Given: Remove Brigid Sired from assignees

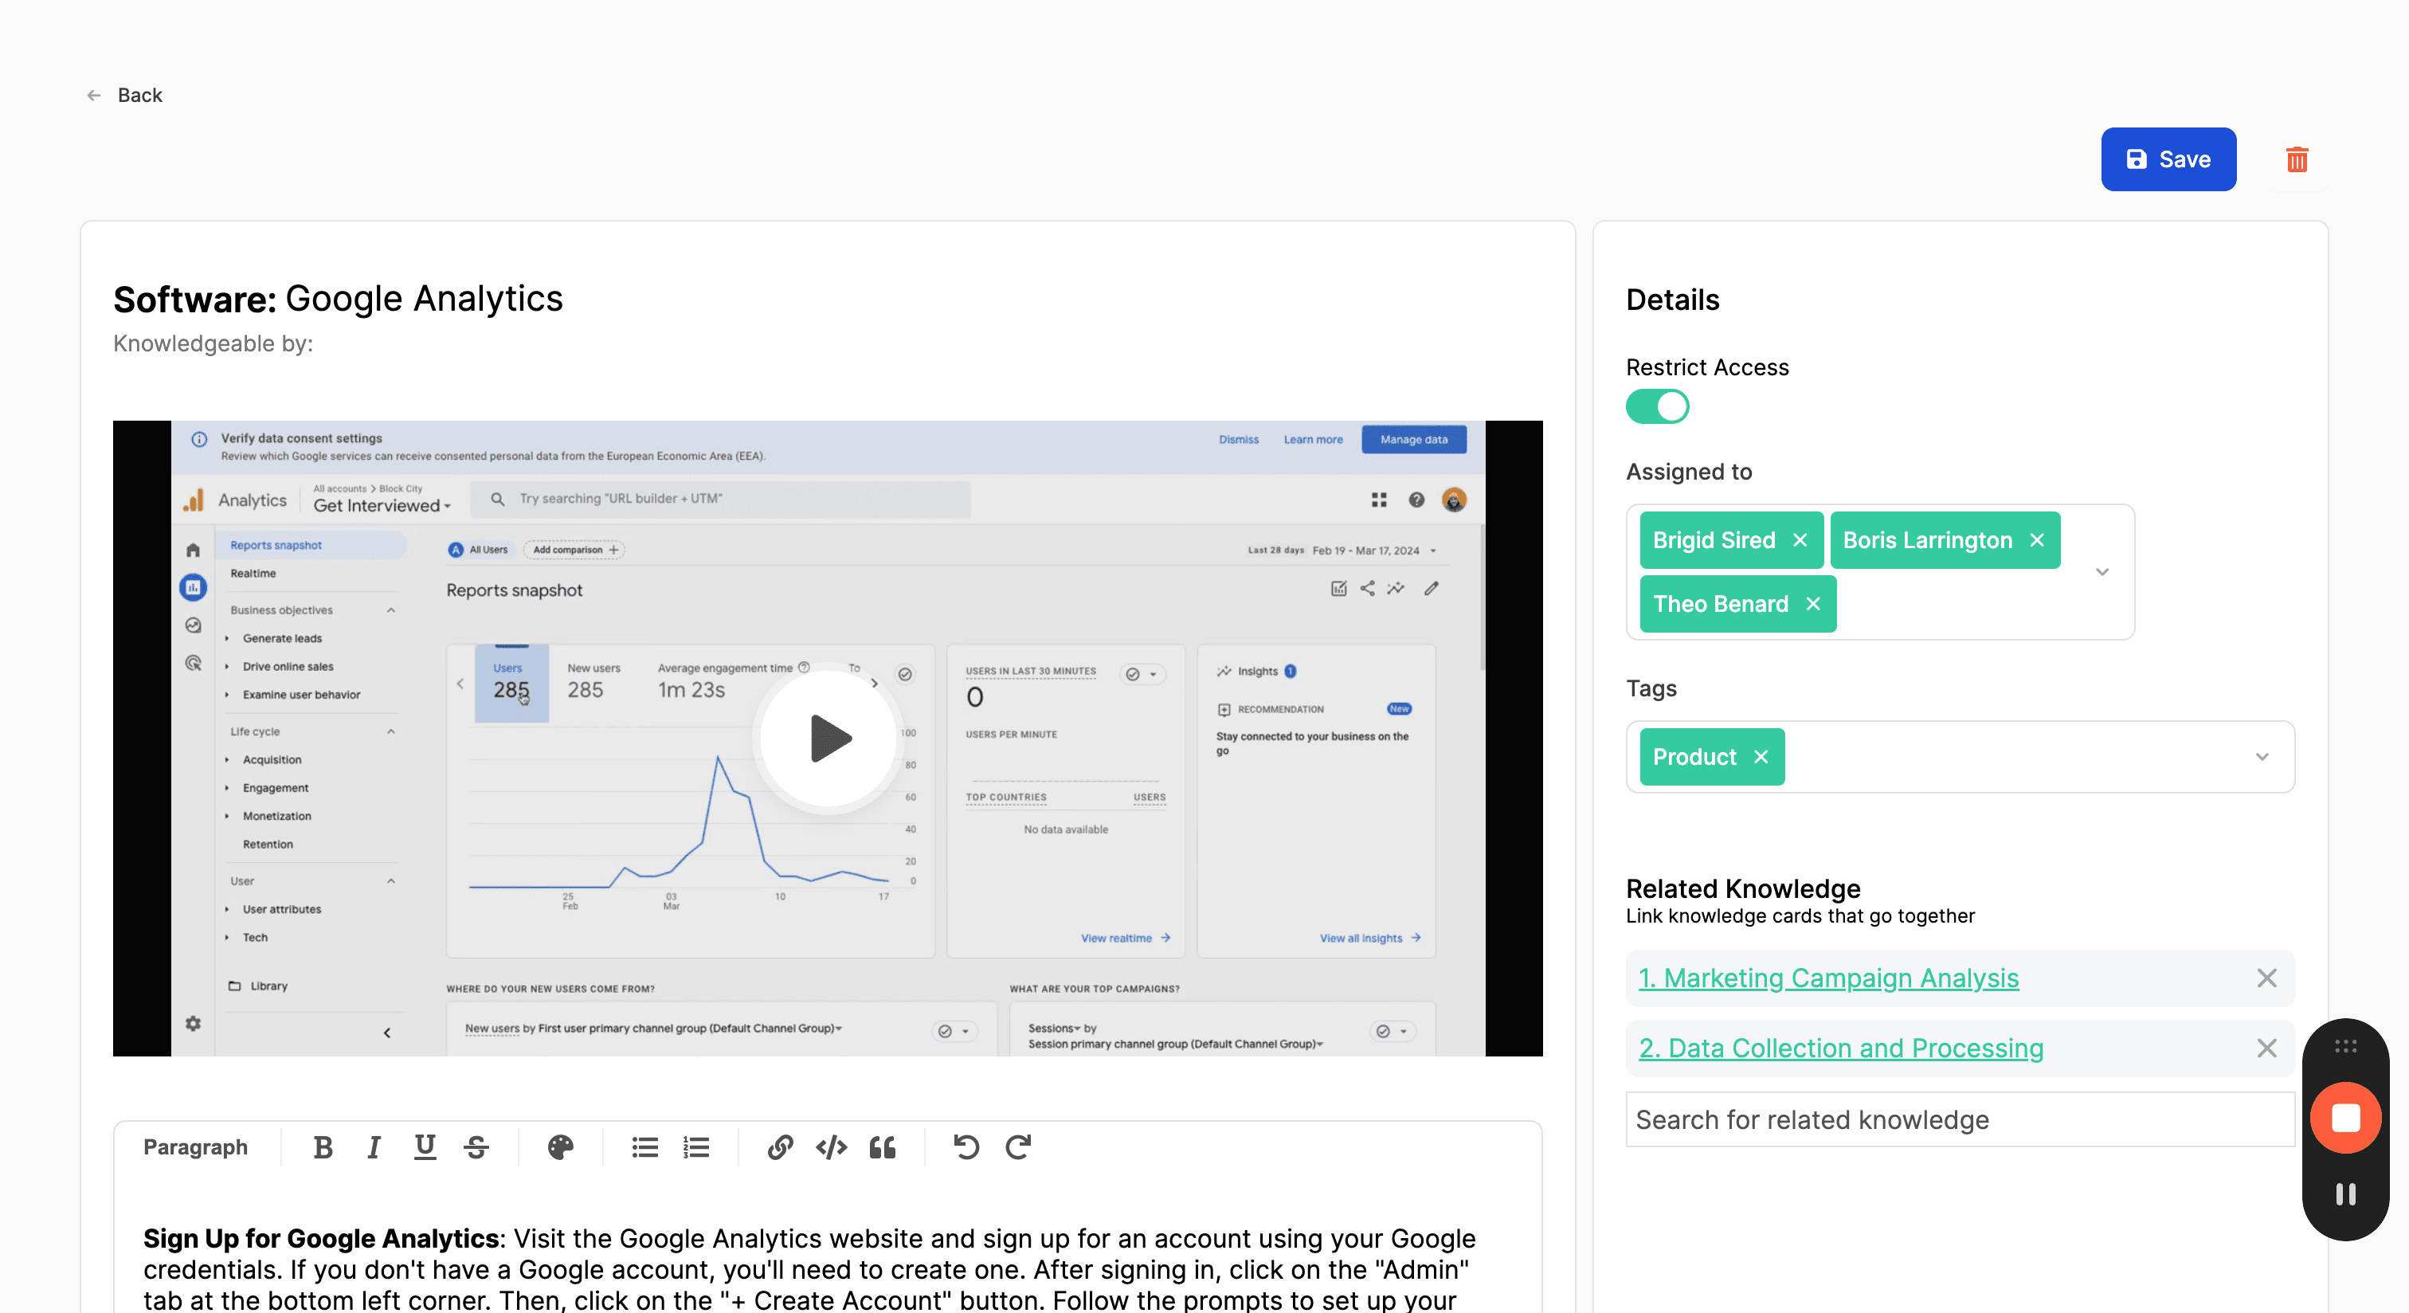Looking at the screenshot, I should [1800, 540].
